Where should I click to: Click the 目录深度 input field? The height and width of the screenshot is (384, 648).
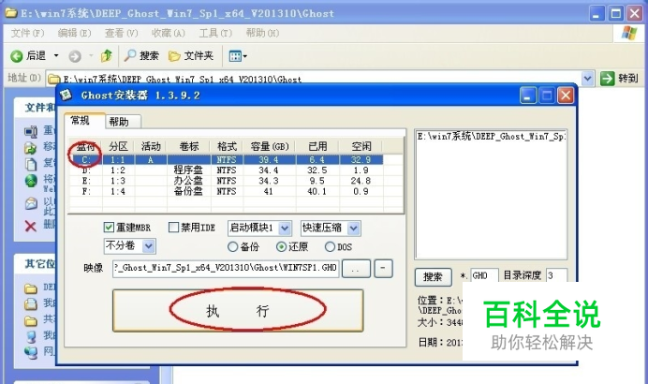coord(556,275)
